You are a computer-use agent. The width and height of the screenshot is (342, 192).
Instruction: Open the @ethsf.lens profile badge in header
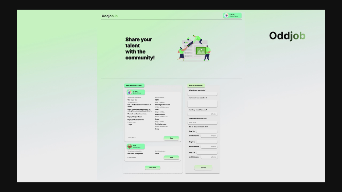click(232, 15)
